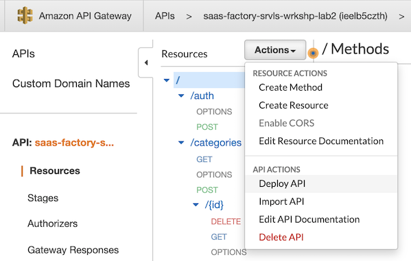Viewport: 411px width, 261px height.
Task: Go to APIs in the breadcrumb
Action: [165, 16]
